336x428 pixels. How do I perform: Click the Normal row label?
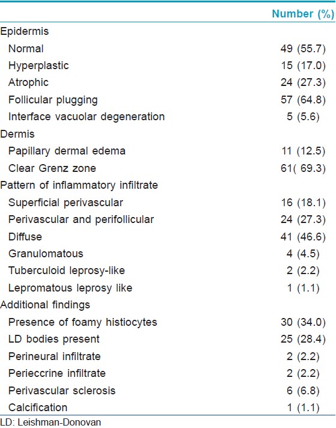[x=26, y=49]
